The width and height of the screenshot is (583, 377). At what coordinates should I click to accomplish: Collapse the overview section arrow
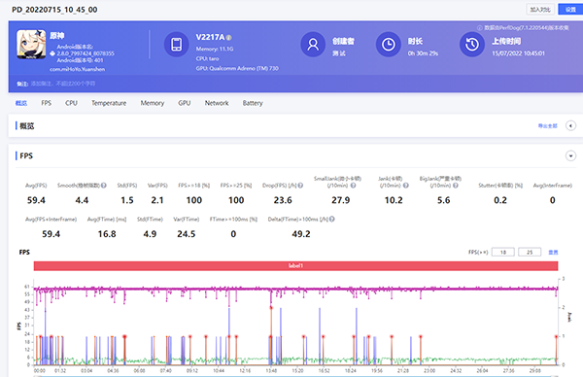[x=570, y=125]
